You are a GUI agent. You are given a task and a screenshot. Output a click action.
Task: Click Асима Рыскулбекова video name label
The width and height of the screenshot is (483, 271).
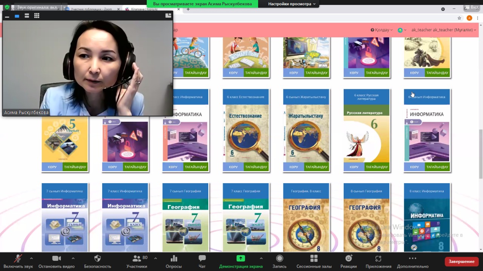[x=26, y=112]
